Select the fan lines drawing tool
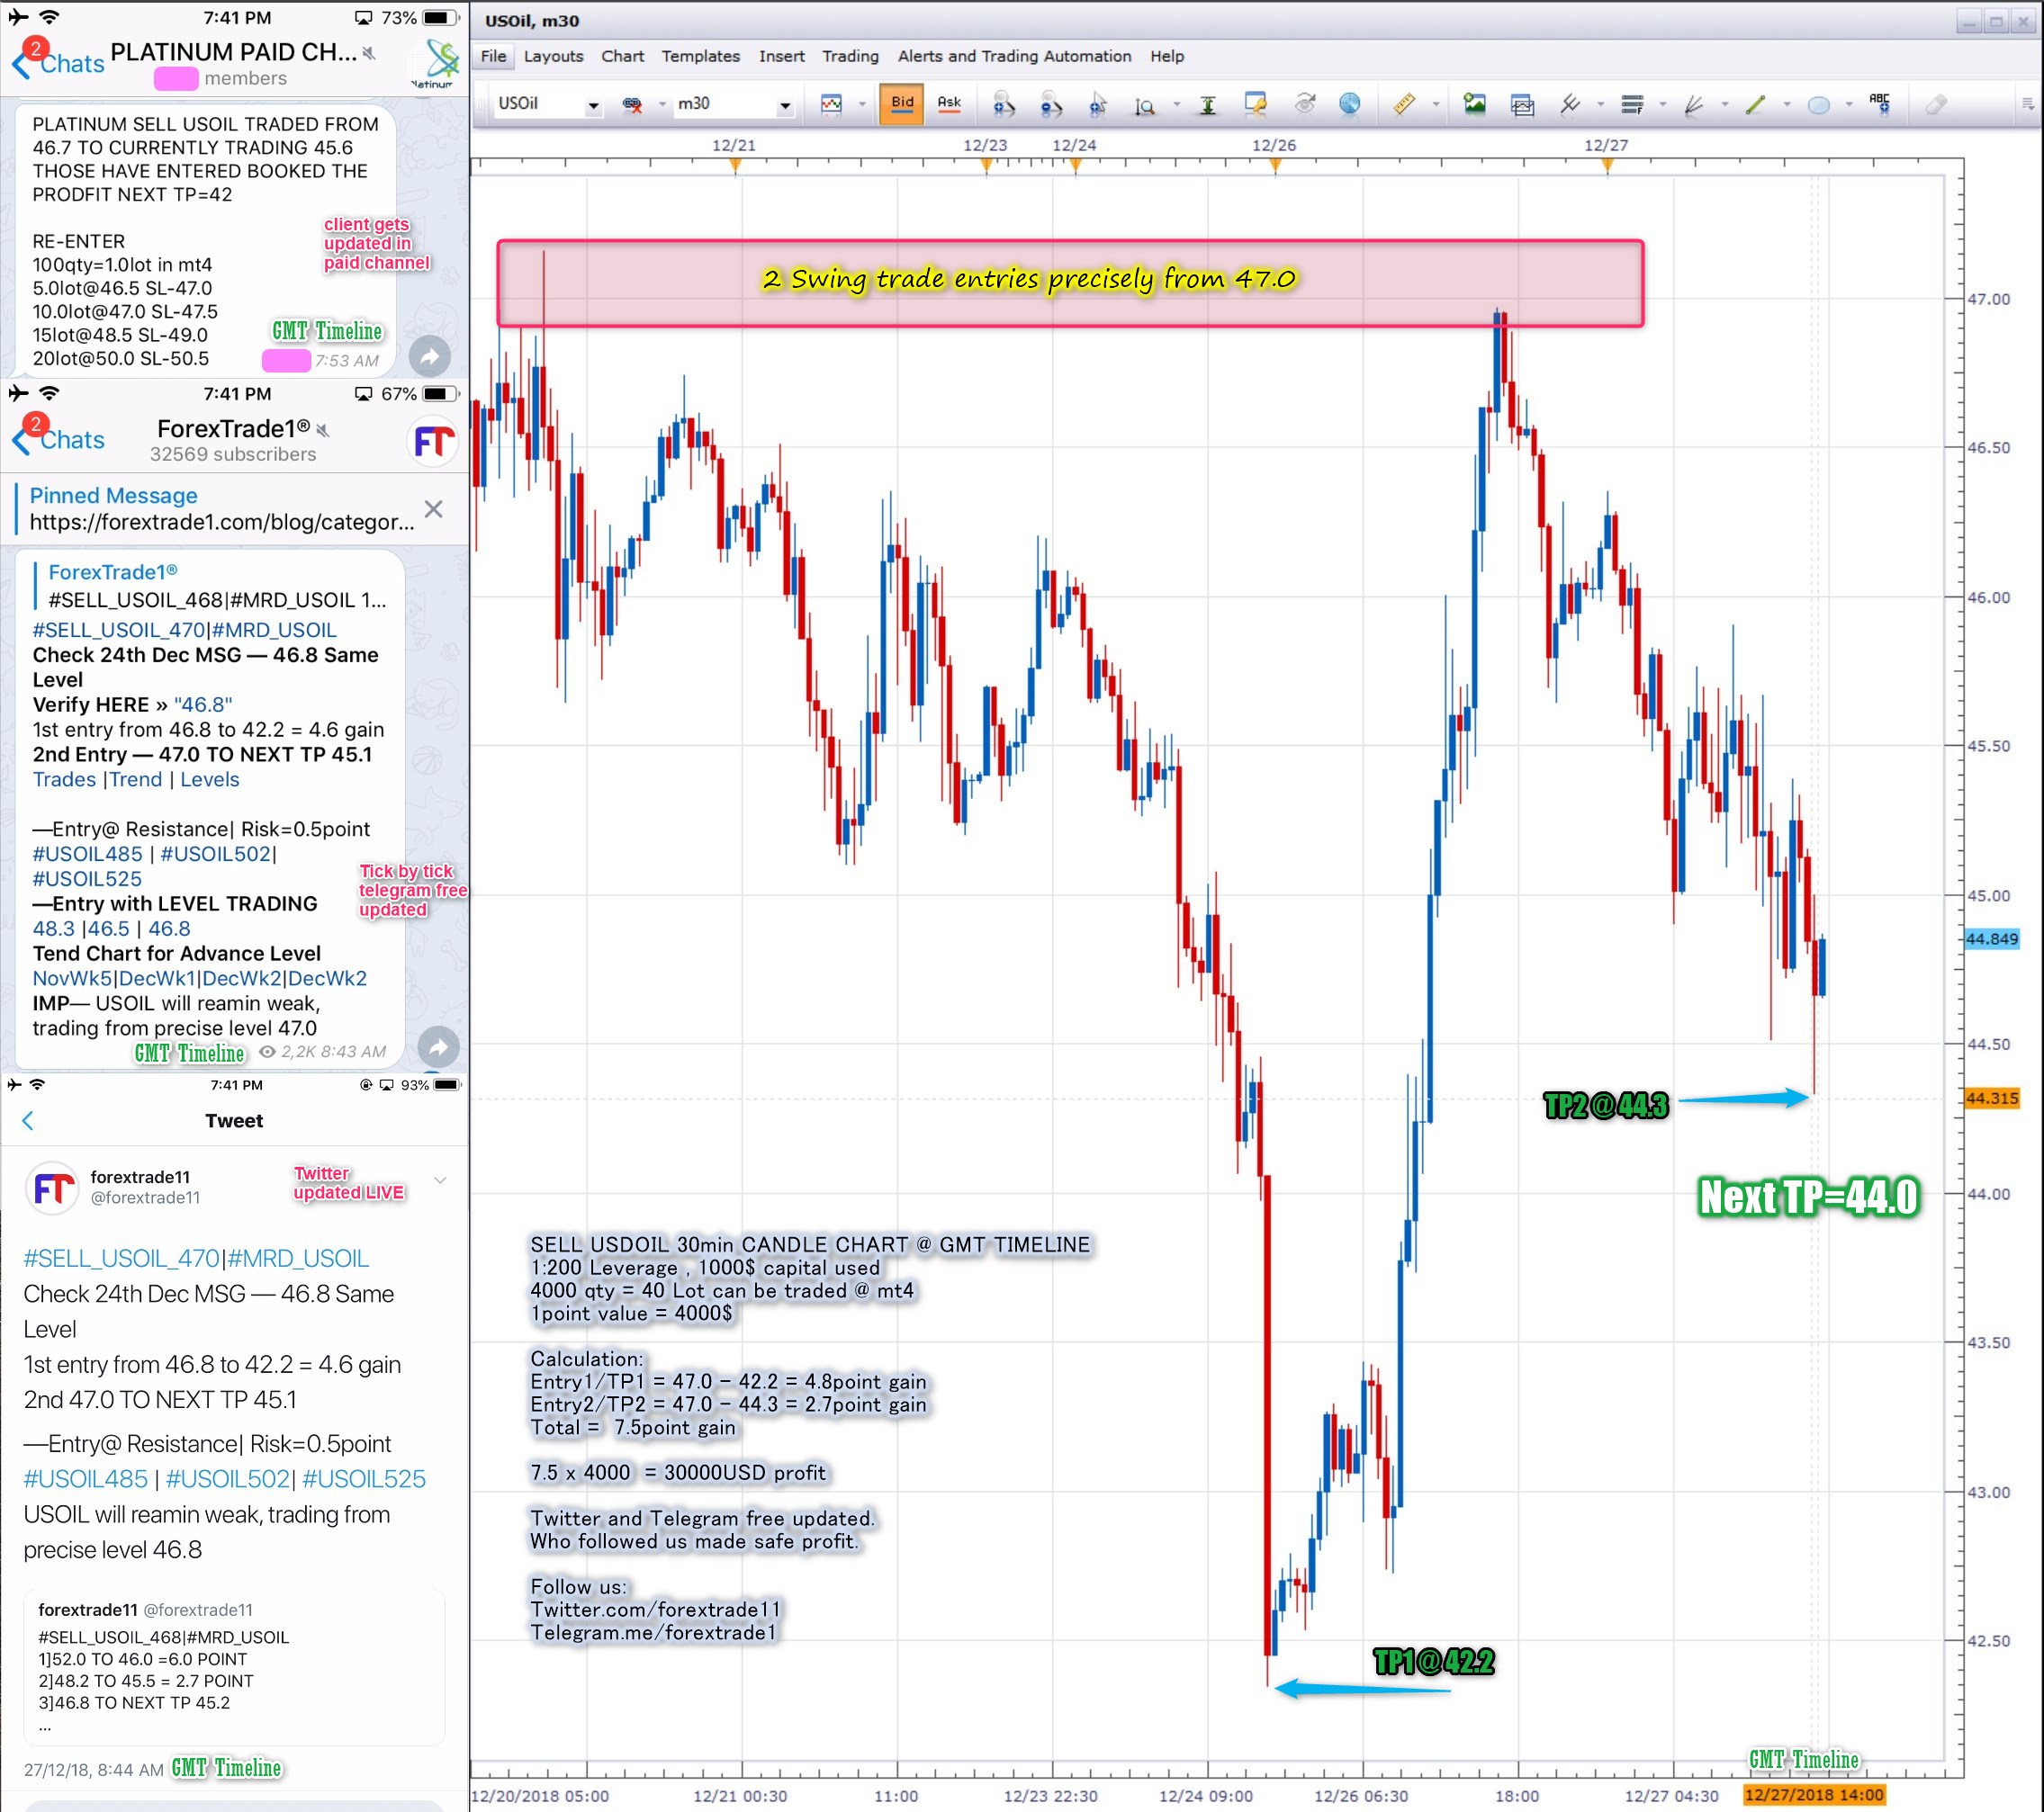This screenshot has width=2044, height=1812. click(x=1694, y=104)
